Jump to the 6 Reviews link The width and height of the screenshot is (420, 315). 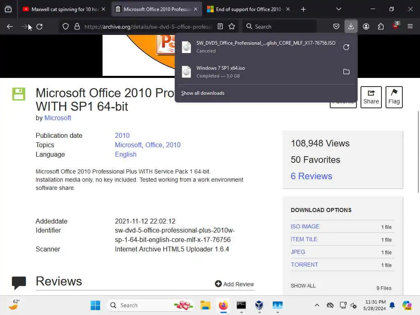(311, 176)
